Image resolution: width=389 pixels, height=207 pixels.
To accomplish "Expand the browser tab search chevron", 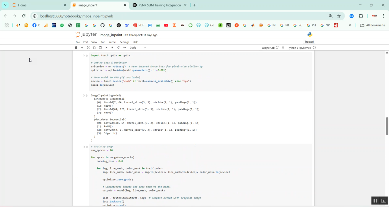I will (x=5, y=5).
